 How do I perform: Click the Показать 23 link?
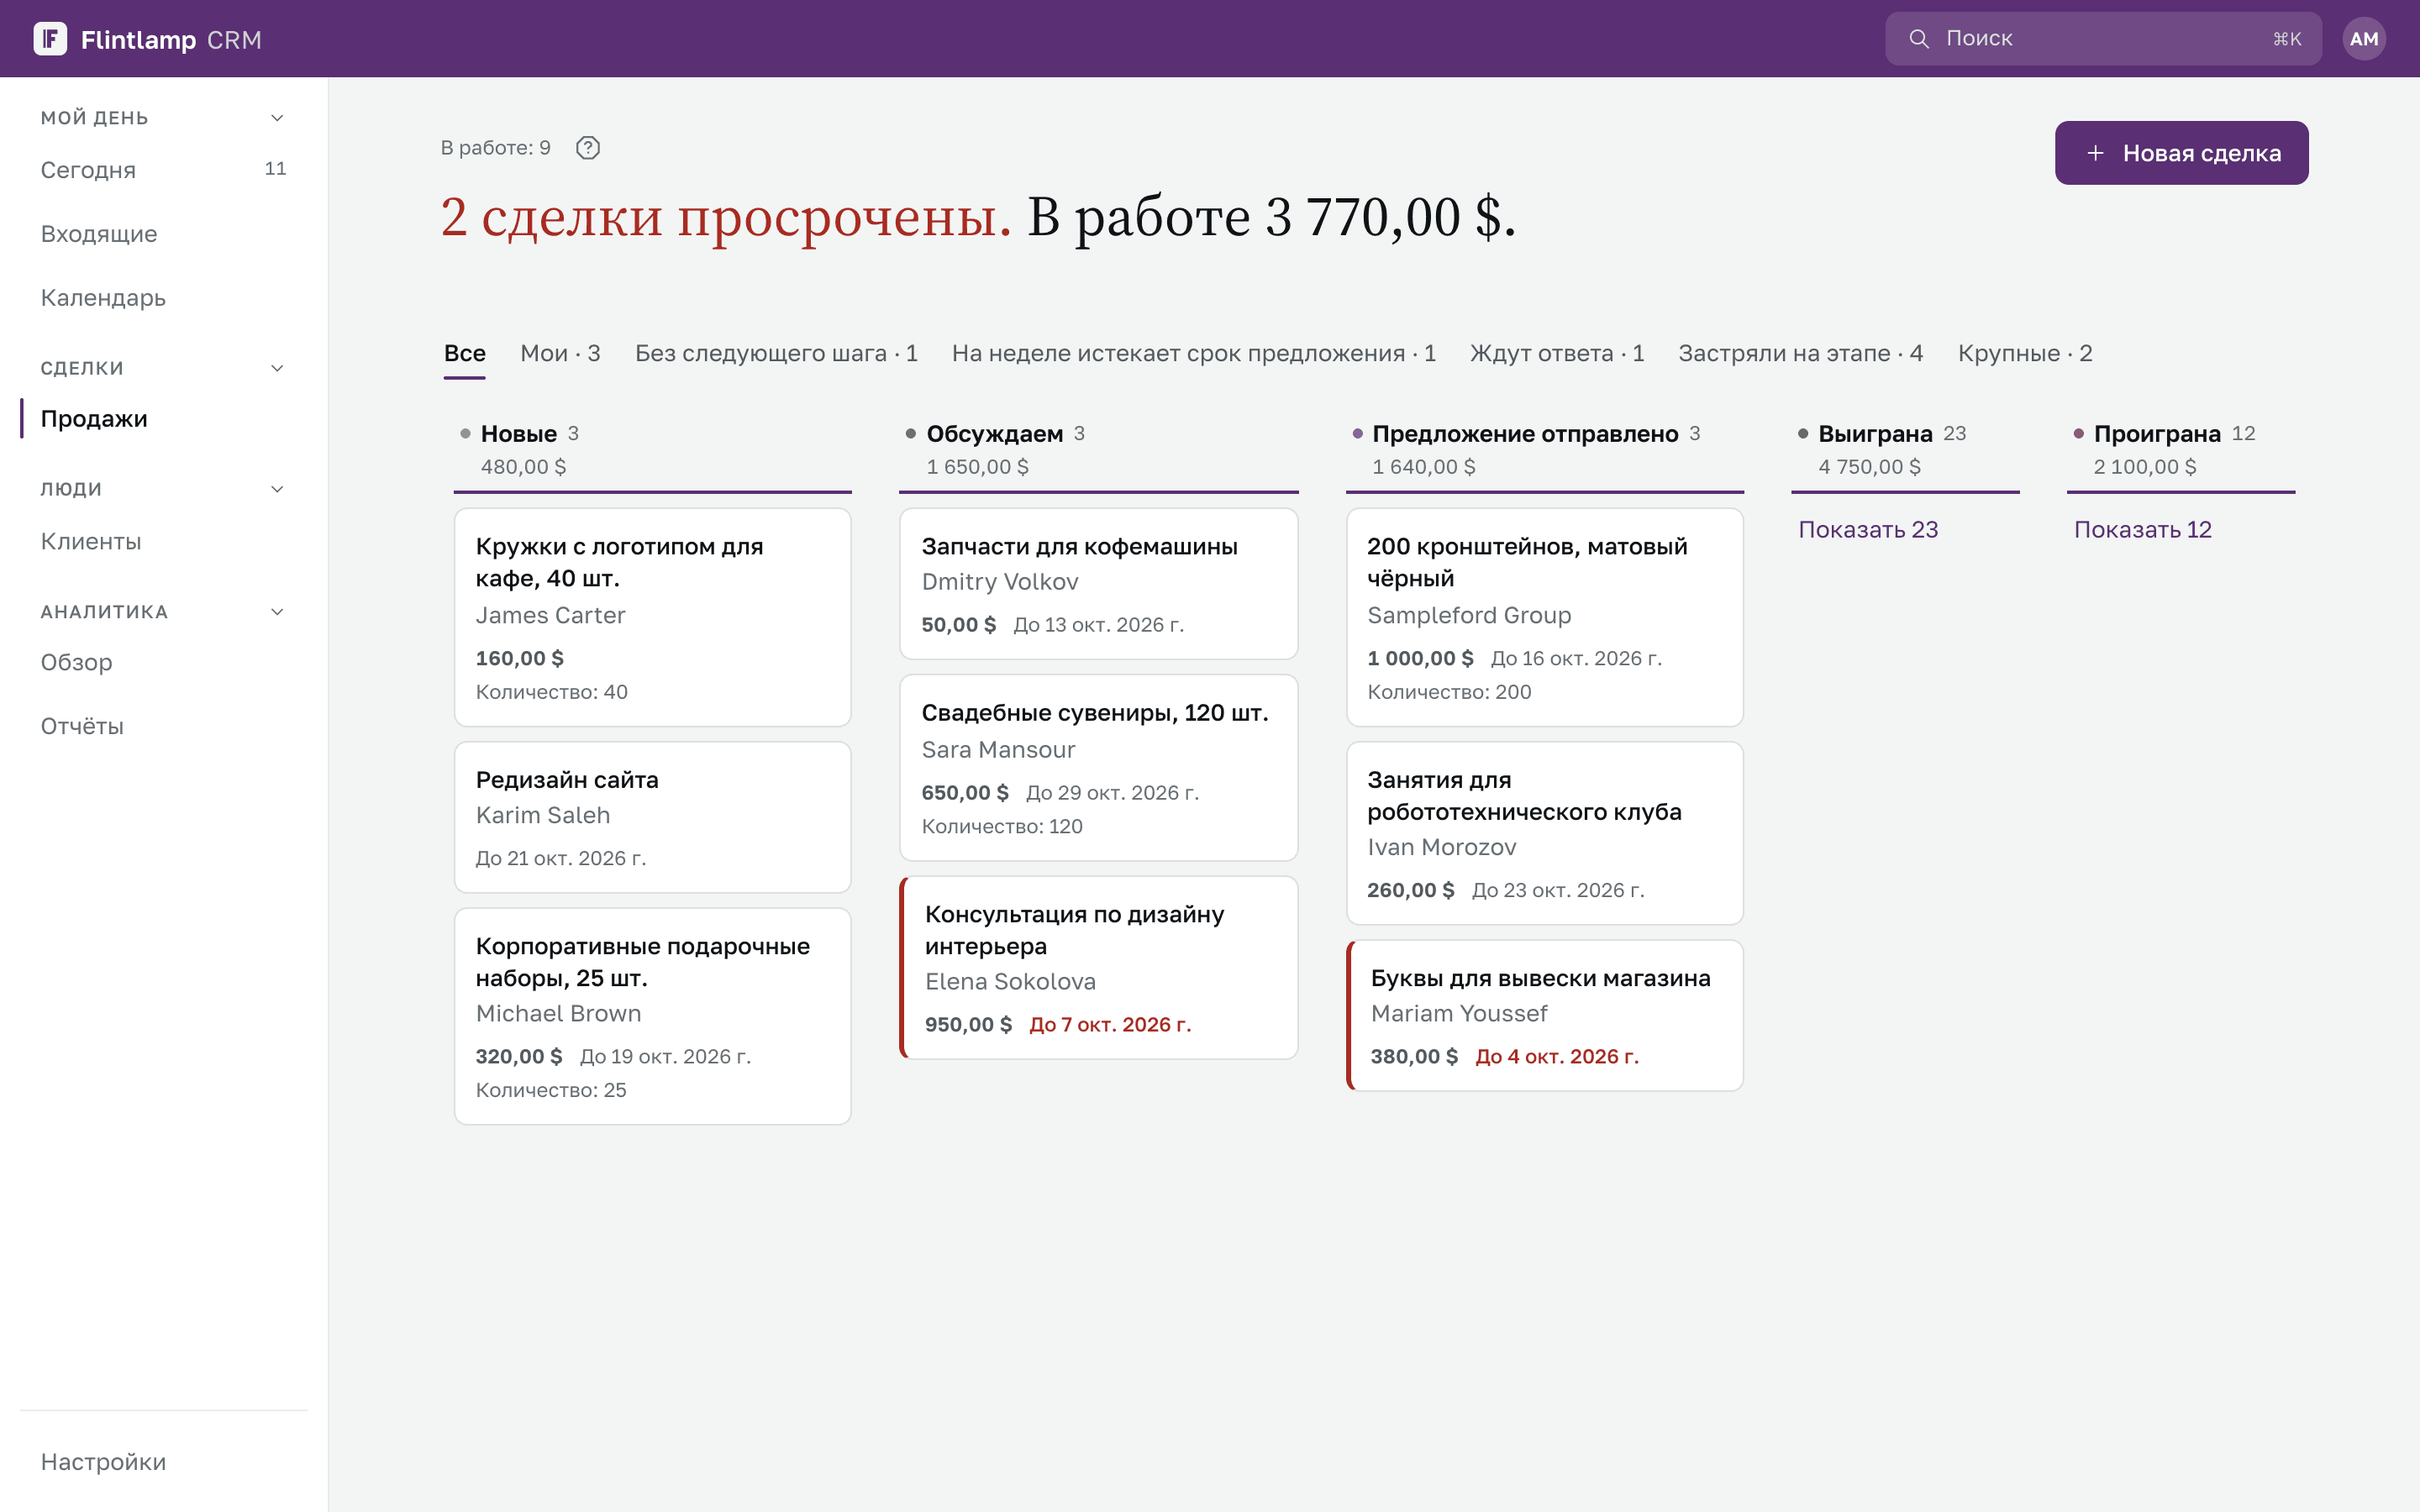pos(1868,530)
